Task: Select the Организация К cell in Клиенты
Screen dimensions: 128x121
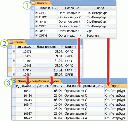Action: (x=72, y=22)
